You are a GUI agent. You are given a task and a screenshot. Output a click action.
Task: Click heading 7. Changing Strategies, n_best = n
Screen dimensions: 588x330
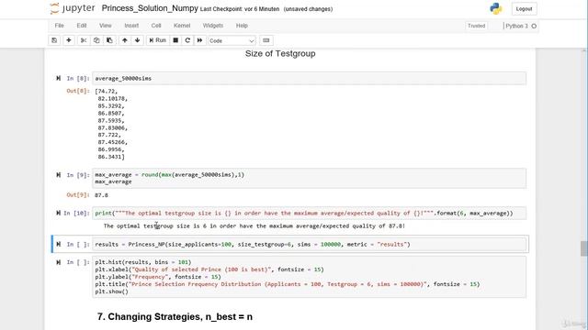coord(175,316)
